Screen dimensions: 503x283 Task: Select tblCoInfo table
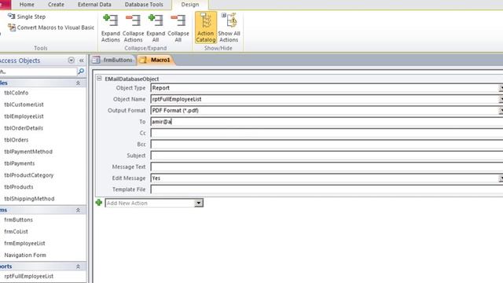coord(16,93)
